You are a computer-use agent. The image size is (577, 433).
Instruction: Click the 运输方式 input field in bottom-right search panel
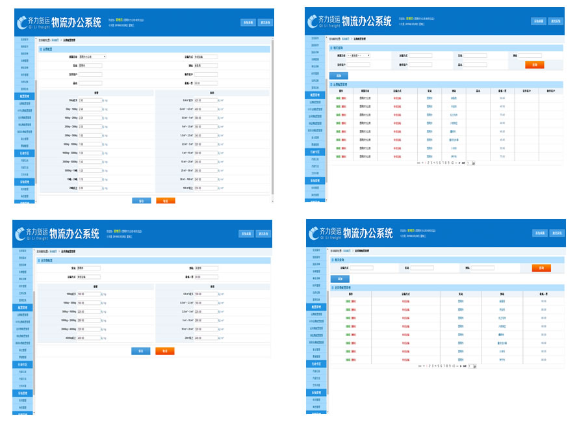point(362,268)
